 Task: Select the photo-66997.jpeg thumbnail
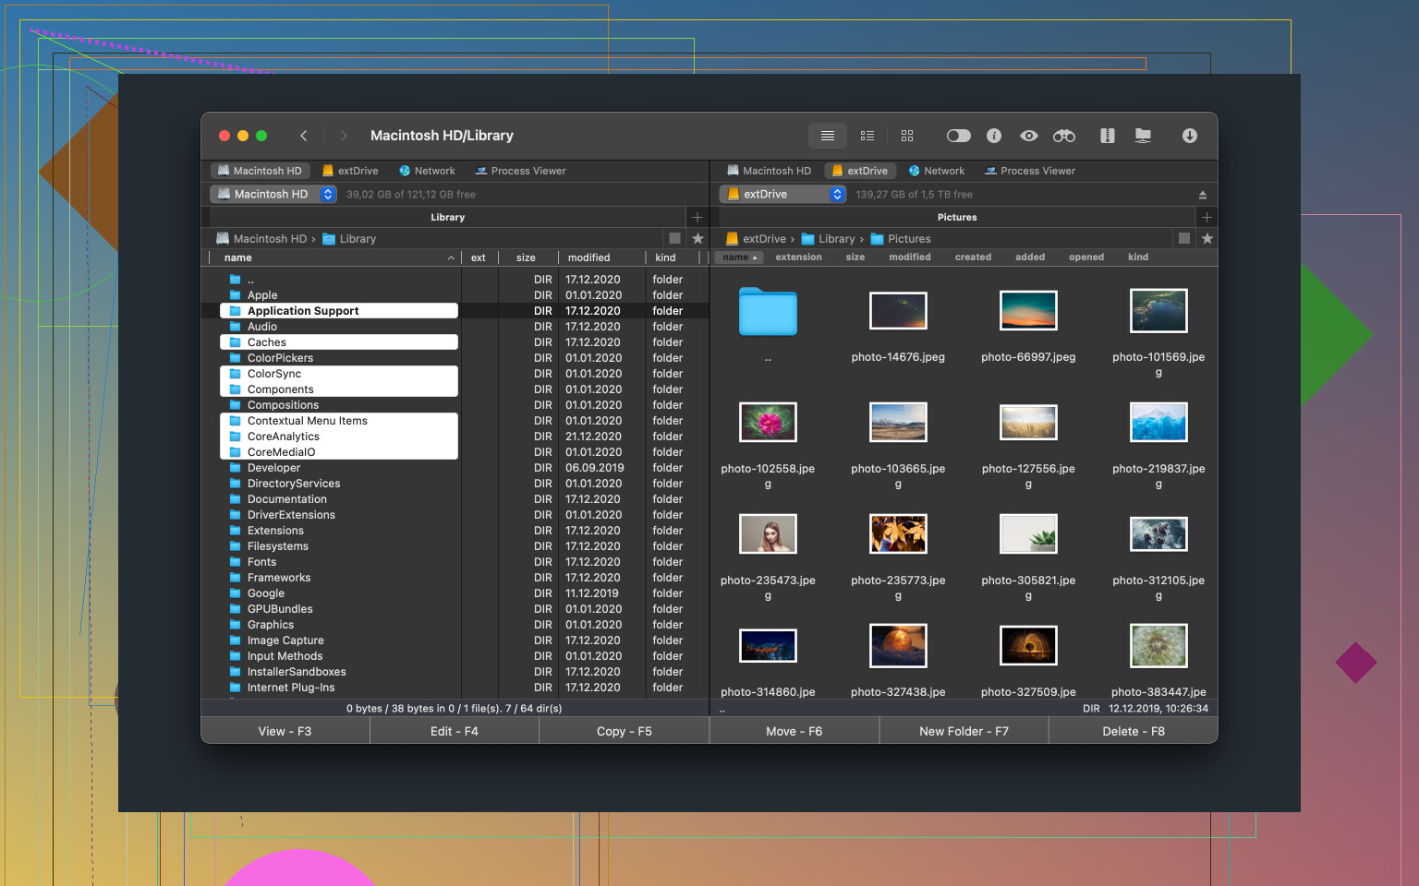pyautogui.click(x=1028, y=312)
